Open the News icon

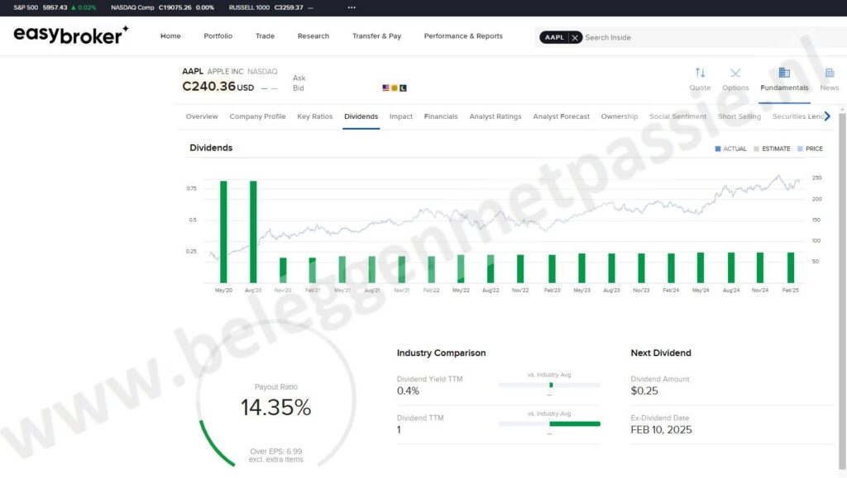(829, 73)
